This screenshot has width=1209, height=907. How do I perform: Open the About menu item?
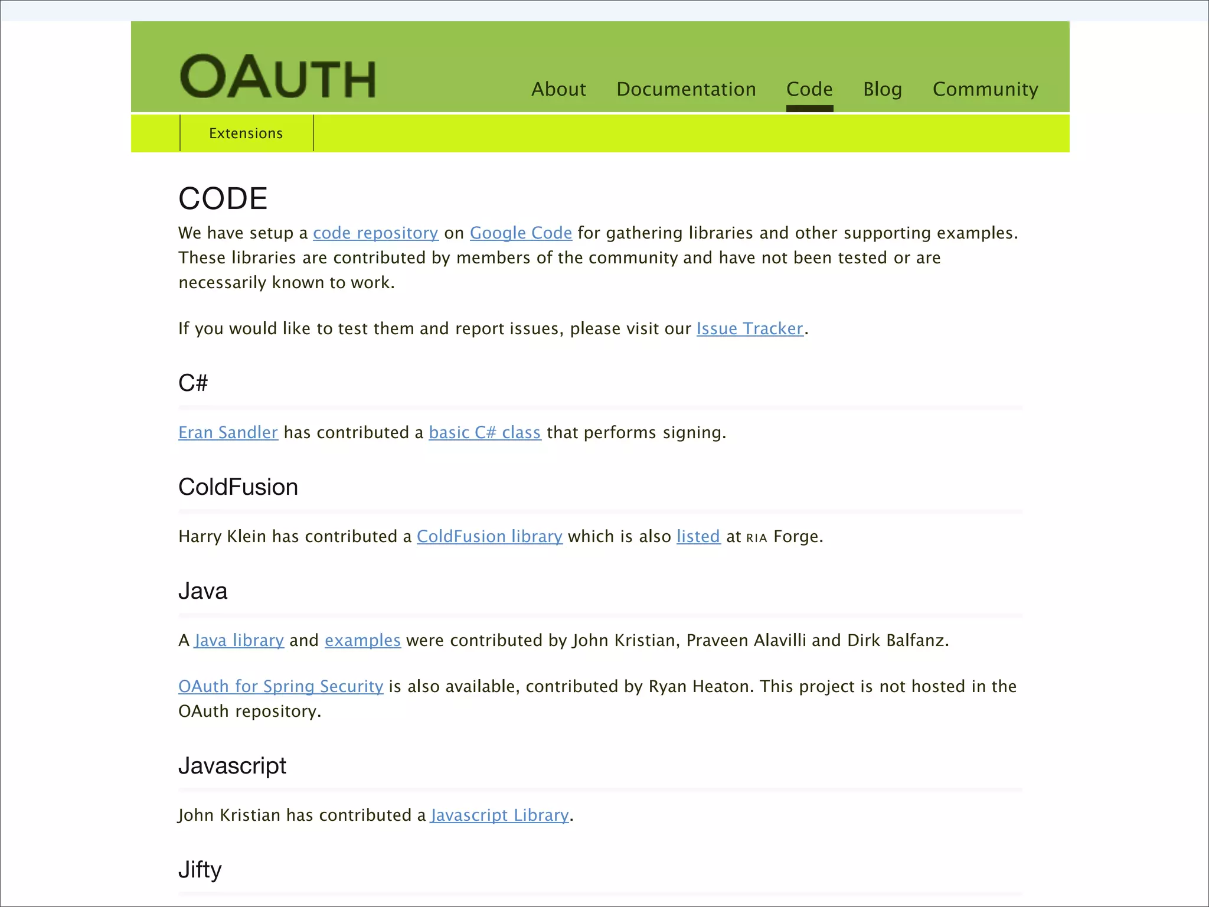[x=558, y=89]
